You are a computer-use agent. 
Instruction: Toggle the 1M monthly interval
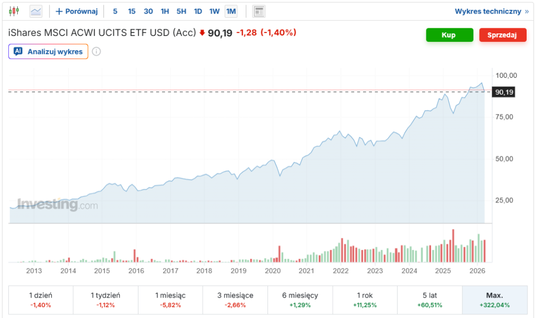click(231, 10)
